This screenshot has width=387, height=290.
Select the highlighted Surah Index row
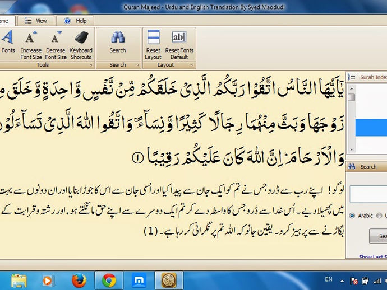coord(371,128)
